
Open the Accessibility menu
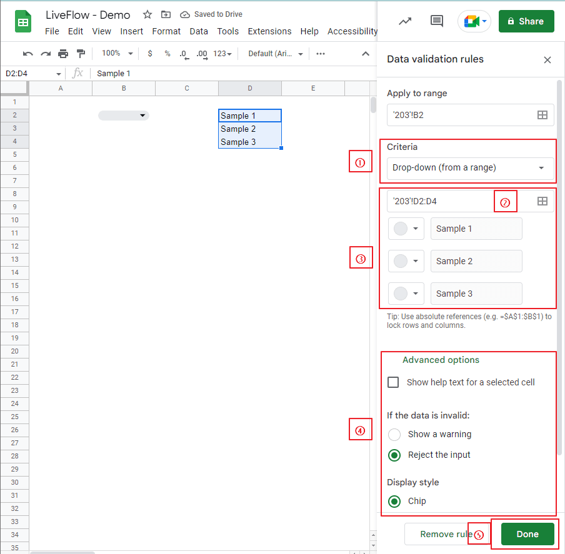tap(352, 31)
